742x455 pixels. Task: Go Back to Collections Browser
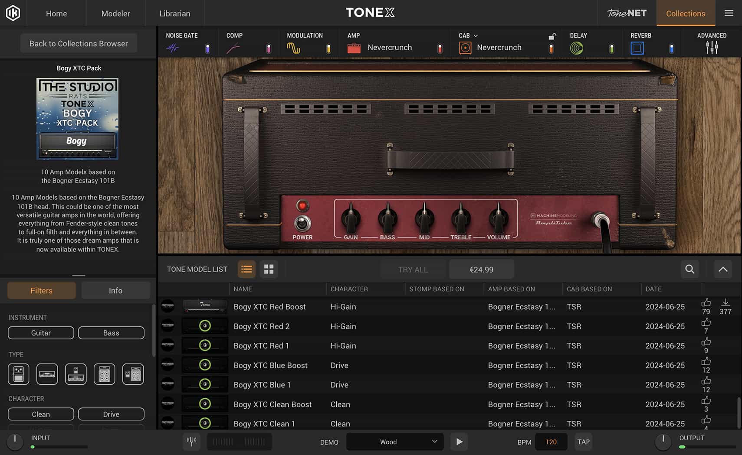[78, 43]
